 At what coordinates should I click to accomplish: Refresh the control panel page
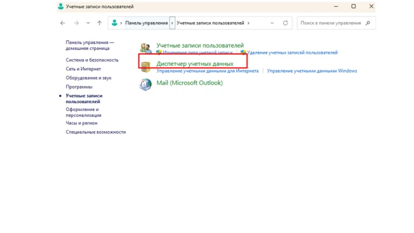[286, 23]
